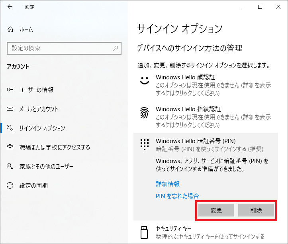The height and width of the screenshot is (244, 288).
Task: Open ホーム in the sidebar
Action: click(64, 29)
